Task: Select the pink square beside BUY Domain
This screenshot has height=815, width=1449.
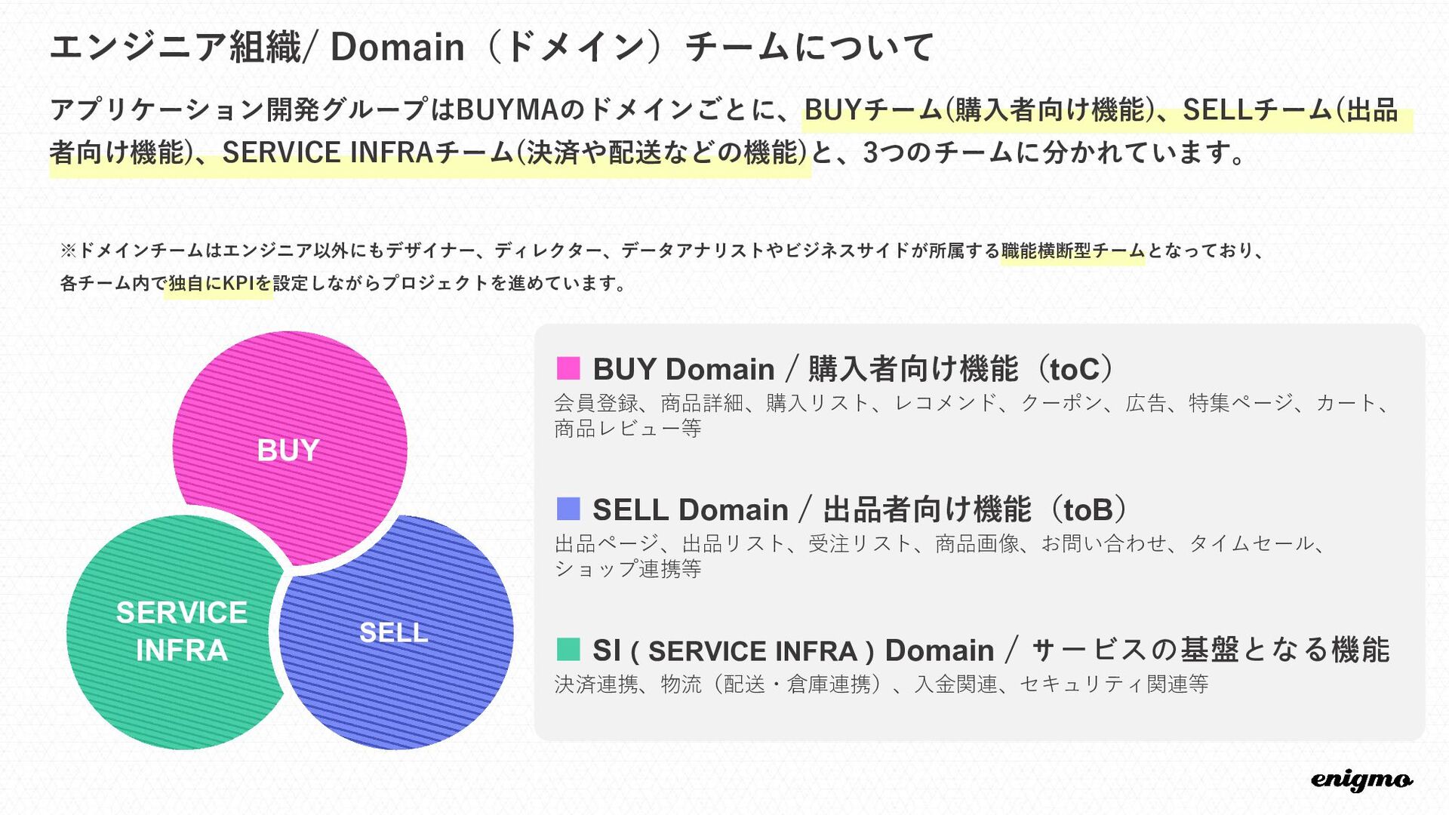Action: [x=568, y=368]
